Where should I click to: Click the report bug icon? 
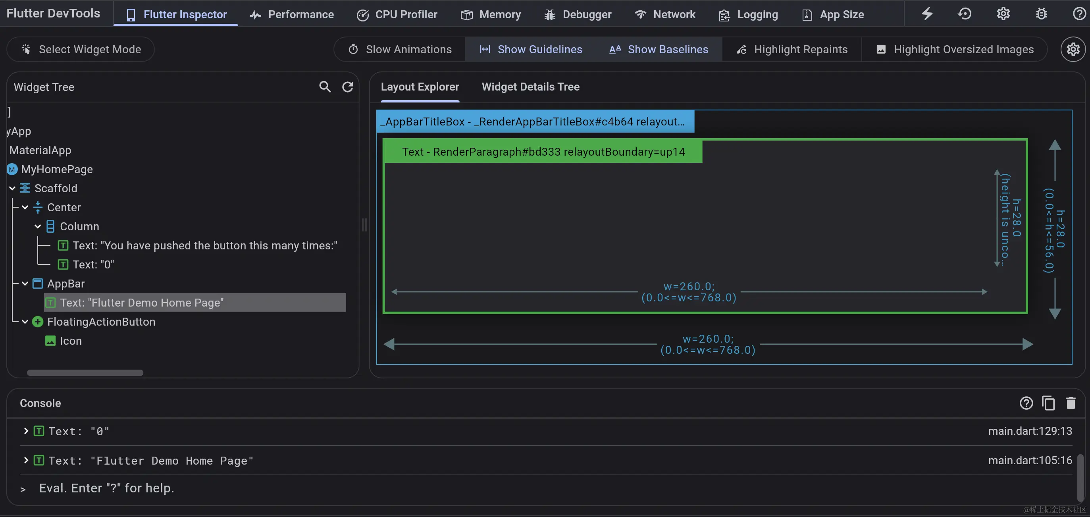click(x=1041, y=14)
